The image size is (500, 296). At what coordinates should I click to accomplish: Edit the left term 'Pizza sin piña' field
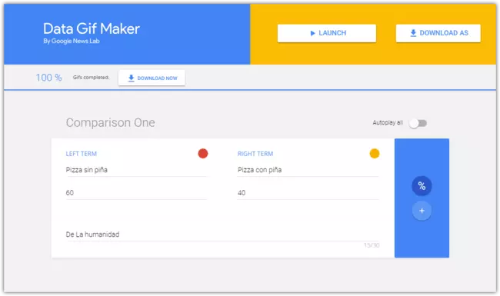pyautogui.click(x=136, y=170)
